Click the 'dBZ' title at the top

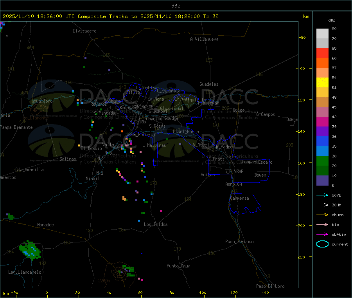point(176,5)
